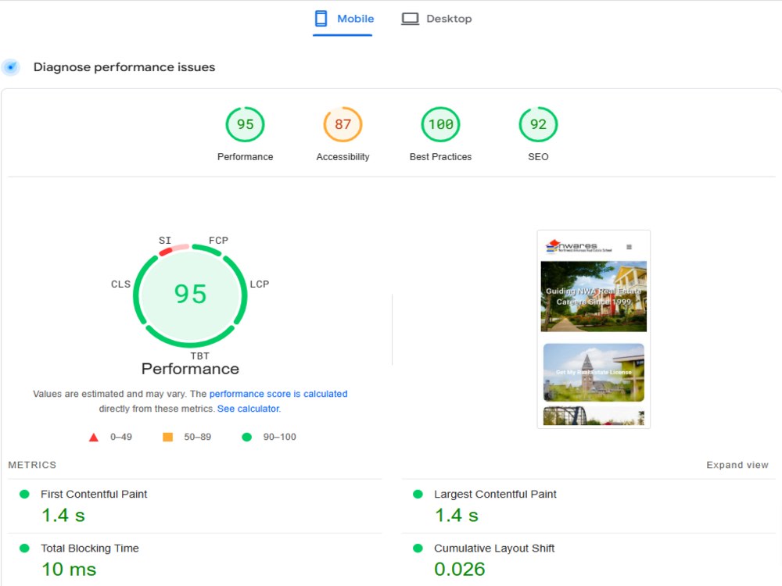Click the nwares logo in the screenshot
Image resolution: width=782 pixels, height=586 pixels.
click(578, 246)
